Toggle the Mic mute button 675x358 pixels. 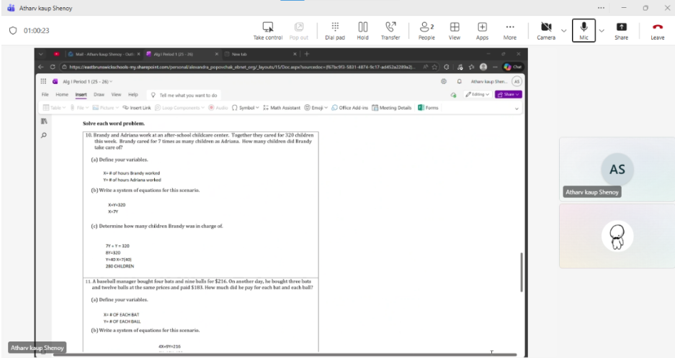(584, 30)
